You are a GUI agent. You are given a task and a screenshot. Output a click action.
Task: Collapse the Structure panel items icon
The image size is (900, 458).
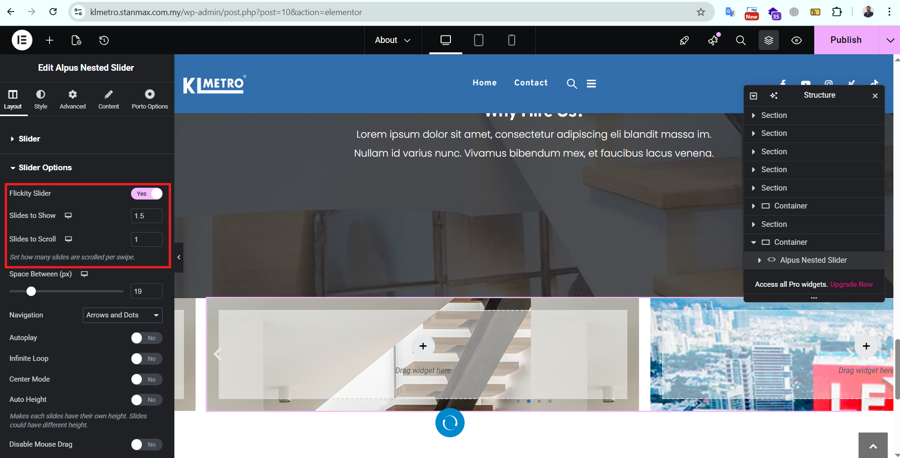tap(753, 96)
